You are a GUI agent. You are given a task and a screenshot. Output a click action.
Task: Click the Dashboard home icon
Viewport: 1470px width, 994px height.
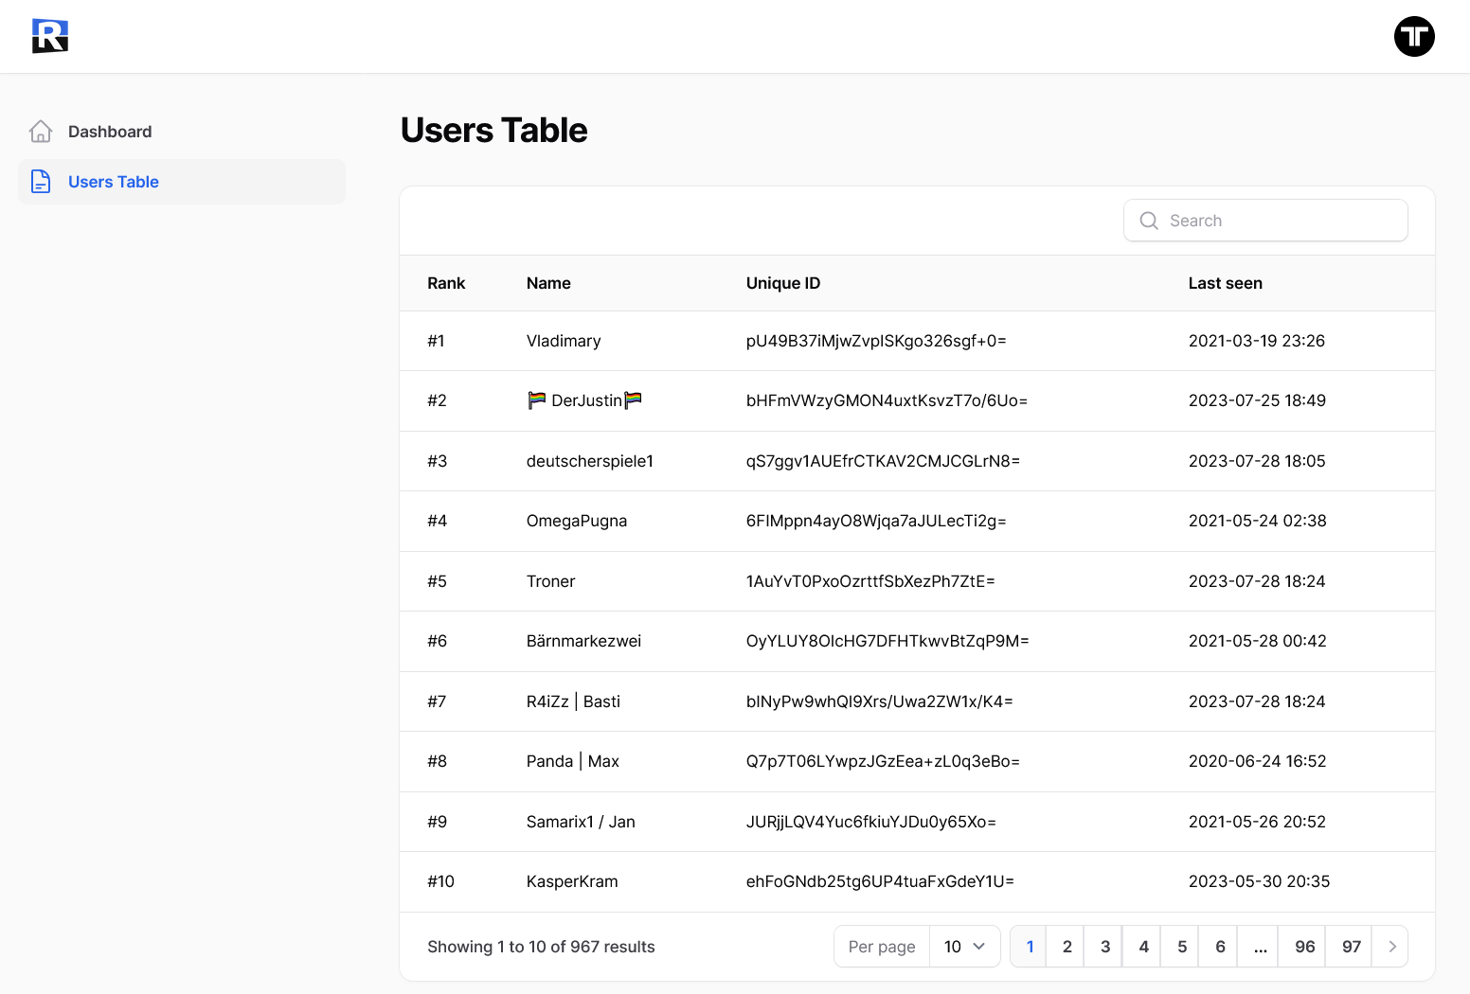pos(41,132)
